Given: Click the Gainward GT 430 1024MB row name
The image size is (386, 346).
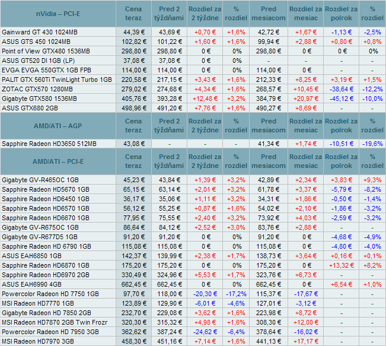Looking at the screenshot, I should (x=40, y=32).
